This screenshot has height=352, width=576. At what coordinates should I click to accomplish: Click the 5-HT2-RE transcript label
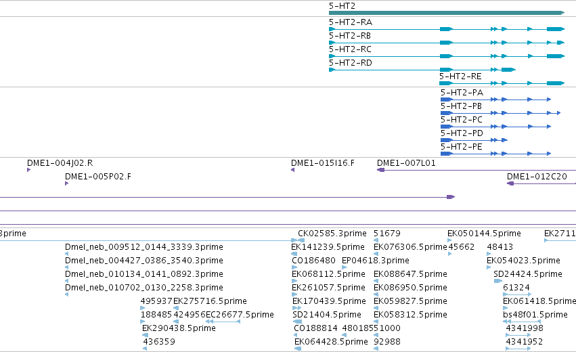[460, 76]
